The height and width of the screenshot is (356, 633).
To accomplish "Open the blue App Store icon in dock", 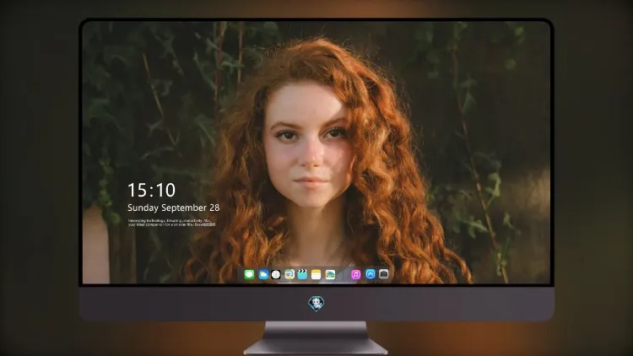I will 371,274.
